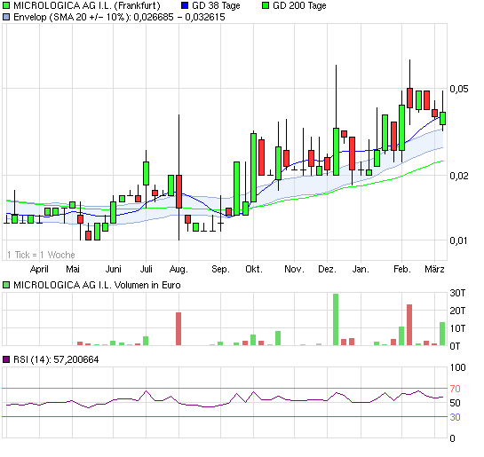This screenshot has width=484, height=457.
Task: Click the 0,01 price axis label
Action: click(x=459, y=240)
